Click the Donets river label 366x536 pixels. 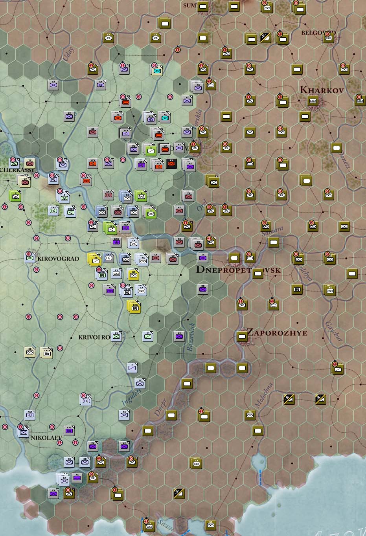[344, 159]
